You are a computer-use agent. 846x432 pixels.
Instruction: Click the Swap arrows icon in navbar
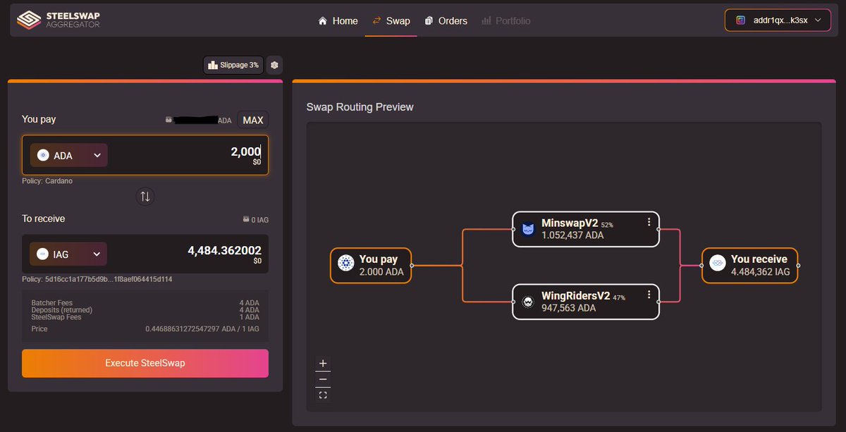(376, 21)
